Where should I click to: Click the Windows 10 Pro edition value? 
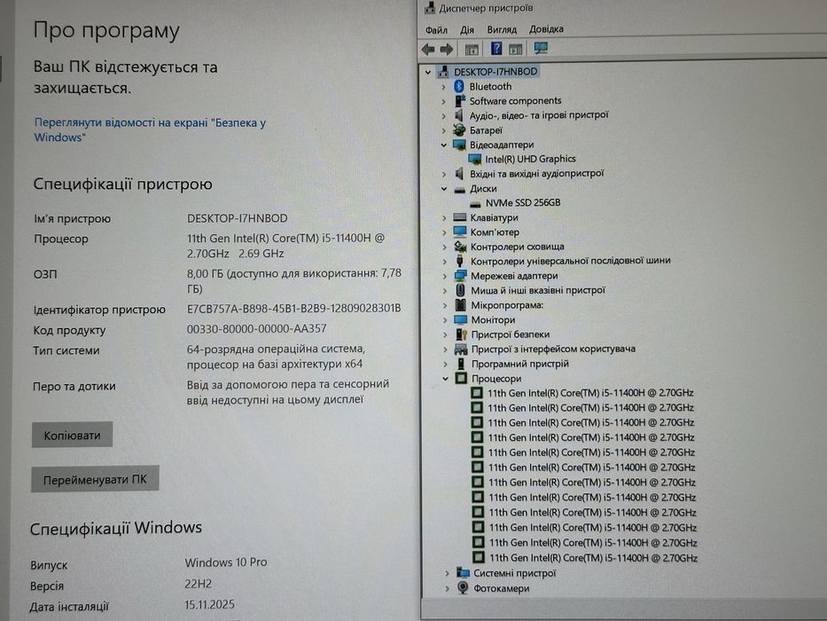(226, 562)
